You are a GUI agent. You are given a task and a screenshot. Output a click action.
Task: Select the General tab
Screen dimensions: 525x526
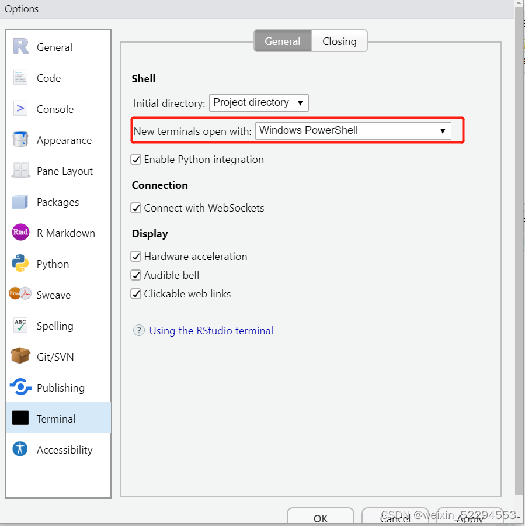coord(283,41)
